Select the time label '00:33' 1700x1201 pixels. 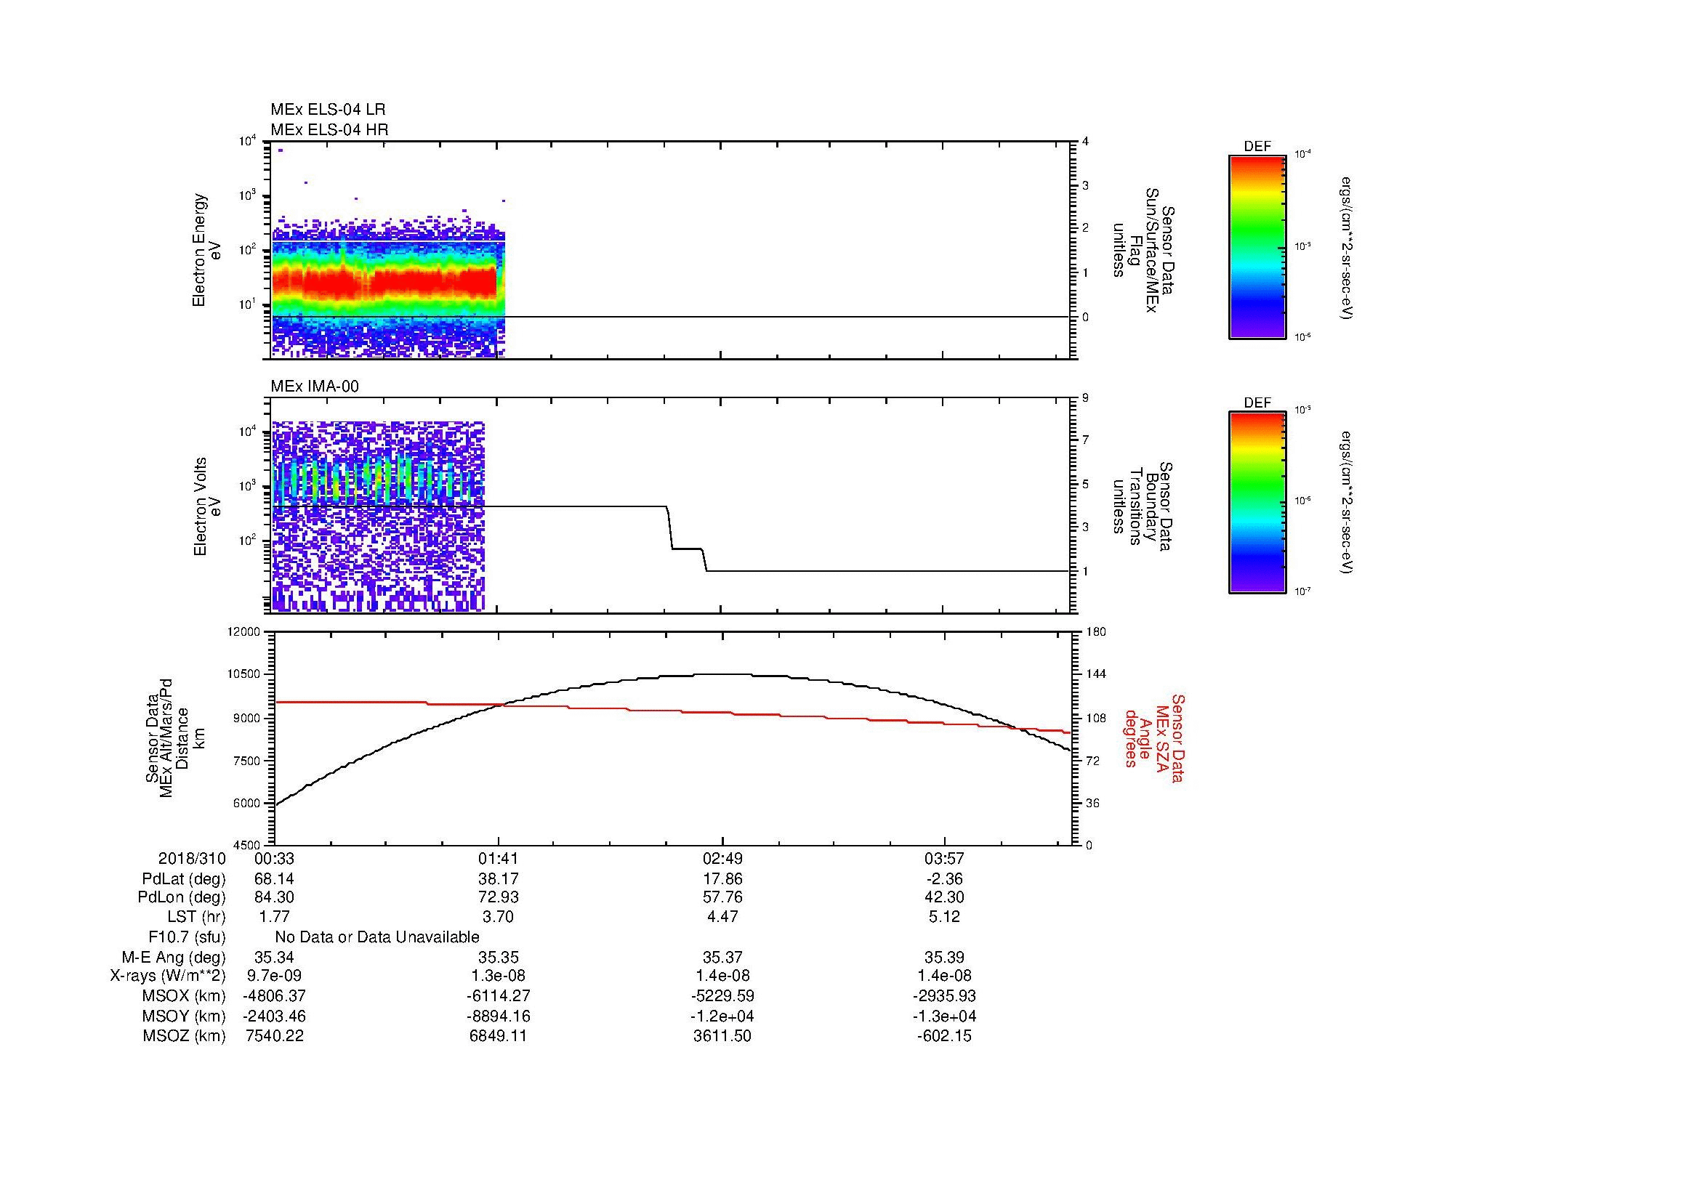coord(275,859)
